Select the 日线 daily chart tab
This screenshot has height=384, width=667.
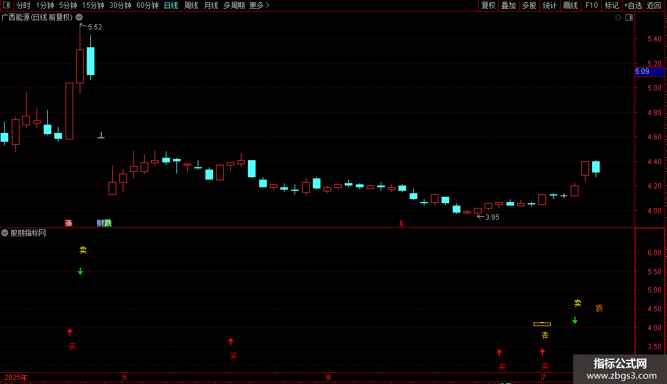click(171, 5)
